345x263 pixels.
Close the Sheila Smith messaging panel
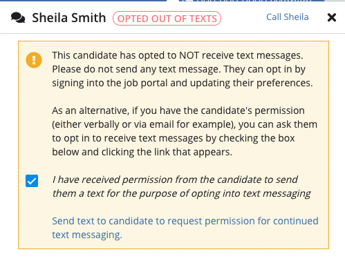(x=332, y=17)
